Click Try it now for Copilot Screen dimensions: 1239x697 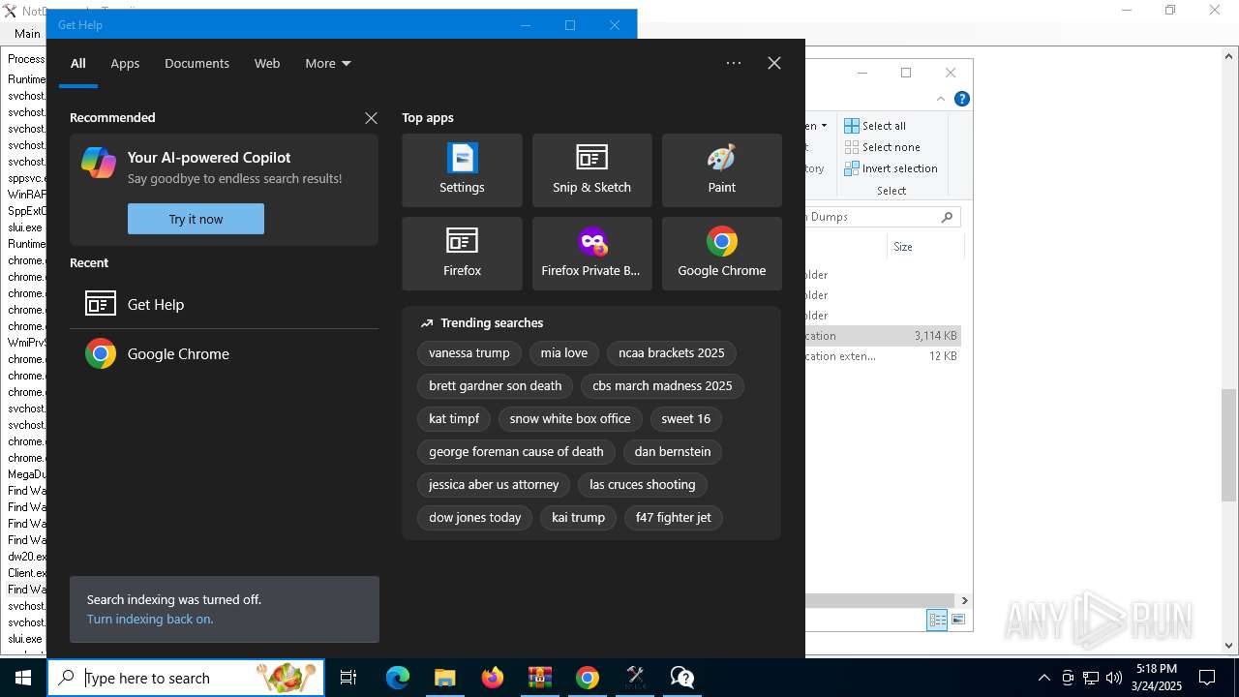click(x=196, y=219)
